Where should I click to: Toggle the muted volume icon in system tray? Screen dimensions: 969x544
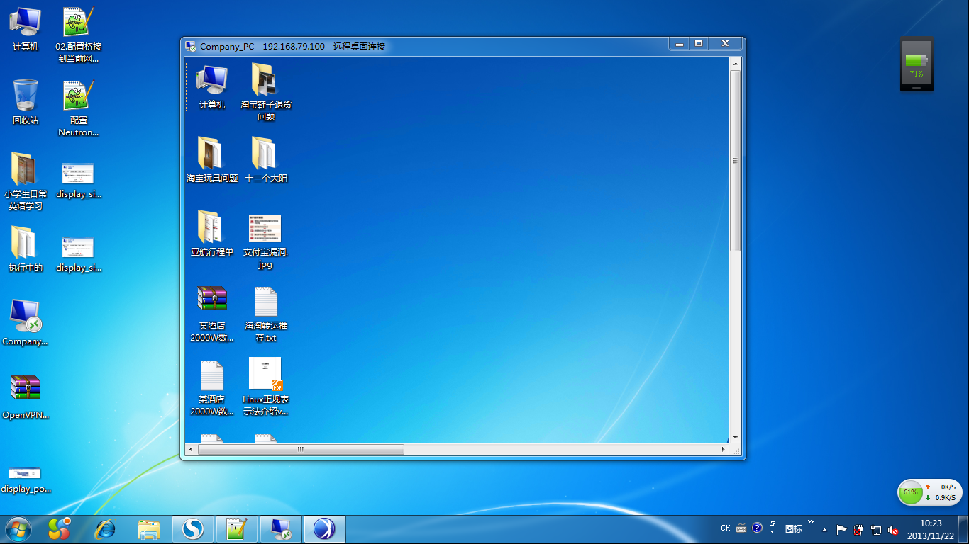[893, 530]
